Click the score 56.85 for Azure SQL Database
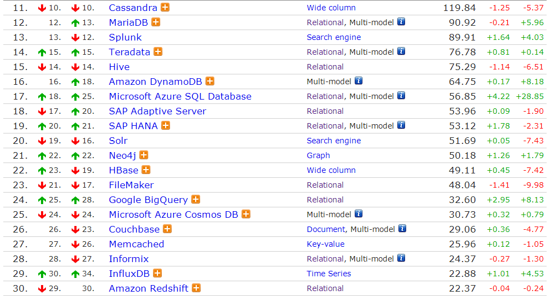The height and width of the screenshot is (296, 551). coord(462,96)
